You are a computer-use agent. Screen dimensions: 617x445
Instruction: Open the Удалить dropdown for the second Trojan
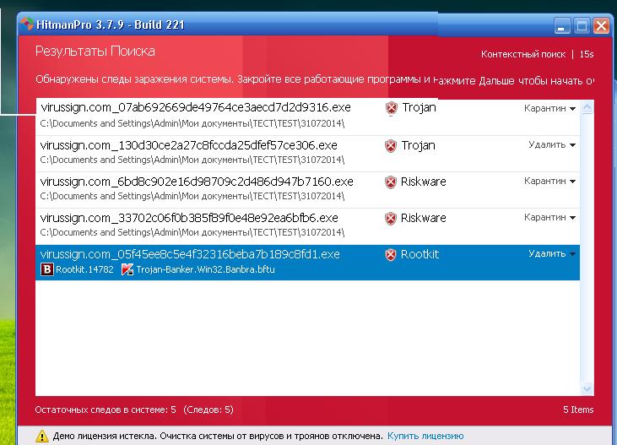[x=551, y=145]
